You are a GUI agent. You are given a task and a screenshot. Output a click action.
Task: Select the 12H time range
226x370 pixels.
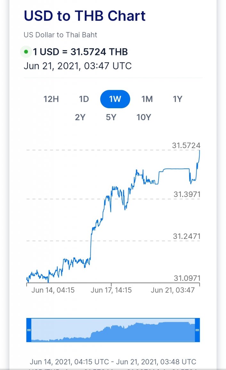(51, 99)
